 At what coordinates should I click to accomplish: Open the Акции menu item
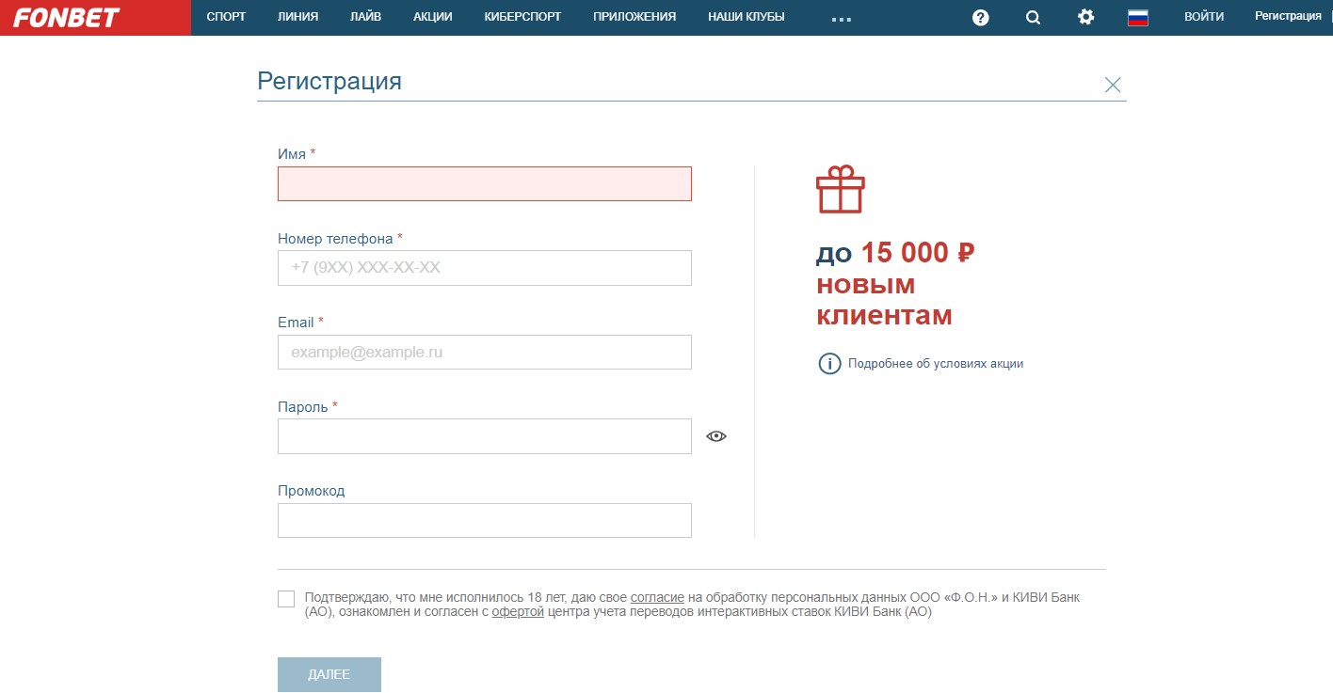[433, 17]
